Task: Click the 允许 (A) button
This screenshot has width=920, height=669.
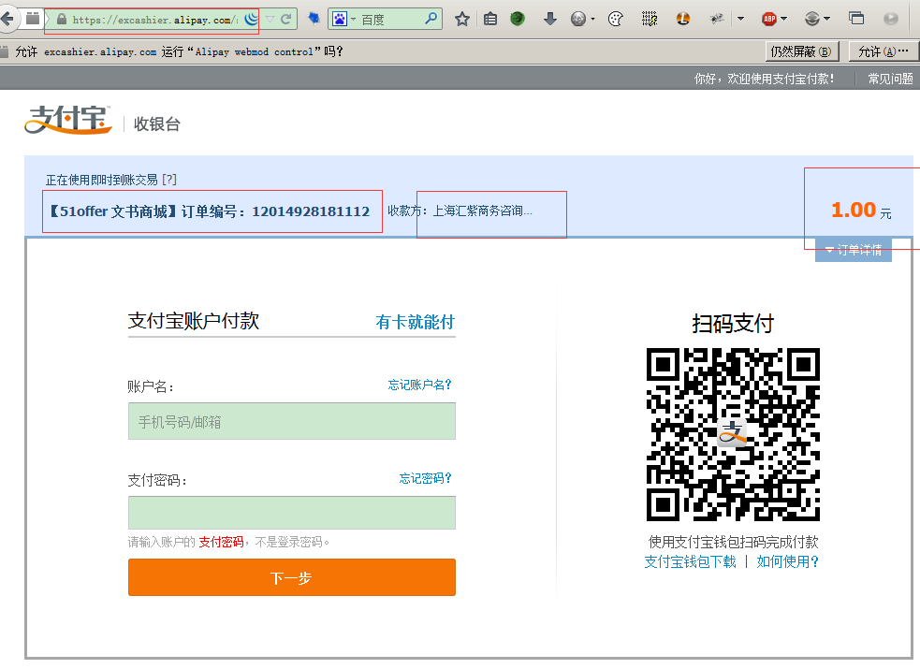Action: (x=884, y=51)
